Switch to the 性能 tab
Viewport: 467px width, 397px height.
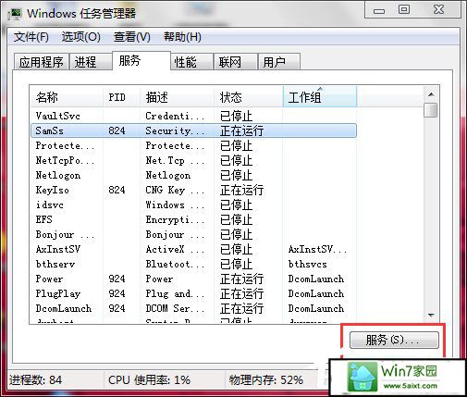pyautogui.click(x=191, y=62)
